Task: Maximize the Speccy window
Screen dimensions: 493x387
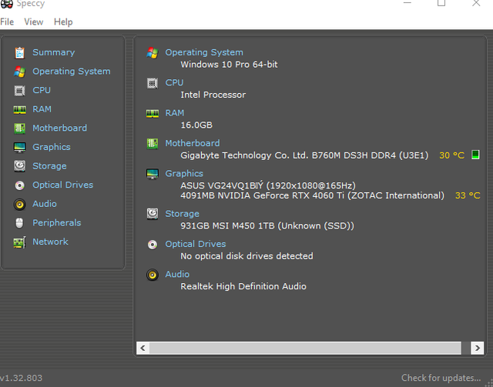Action: [x=441, y=3]
